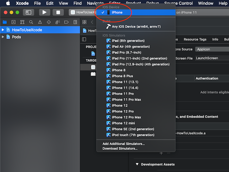This screenshot has width=229, height=172.
Task: Click the HowToUseXcode scheme selector
Action: (x=83, y=12)
